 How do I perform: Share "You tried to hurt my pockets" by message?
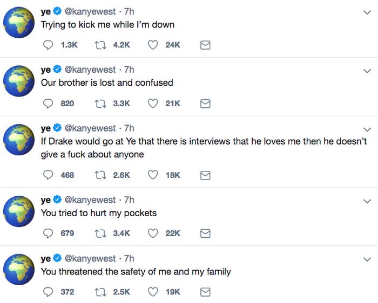pyautogui.click(x=205, y=233)
